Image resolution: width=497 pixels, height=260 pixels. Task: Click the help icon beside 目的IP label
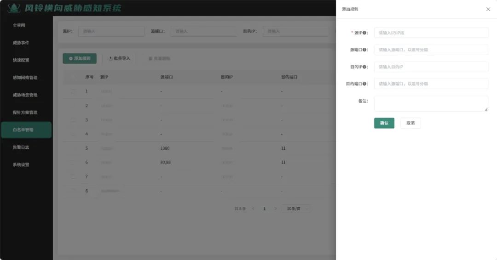click(x=364, y=67)
